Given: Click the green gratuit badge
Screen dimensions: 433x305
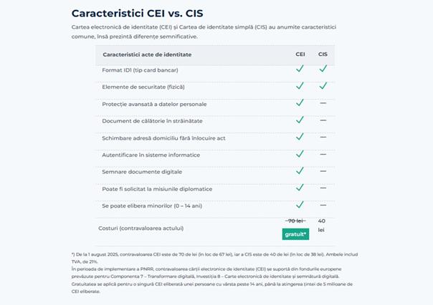Looking at the screenshot, I should click(295, 233).
